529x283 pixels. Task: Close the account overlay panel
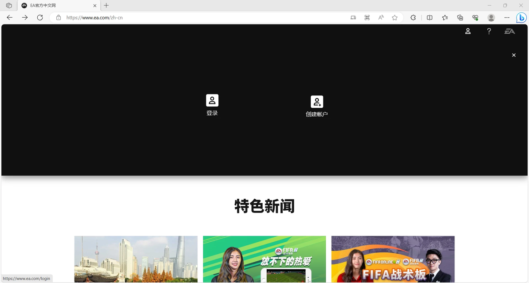[x=514, y=55]
